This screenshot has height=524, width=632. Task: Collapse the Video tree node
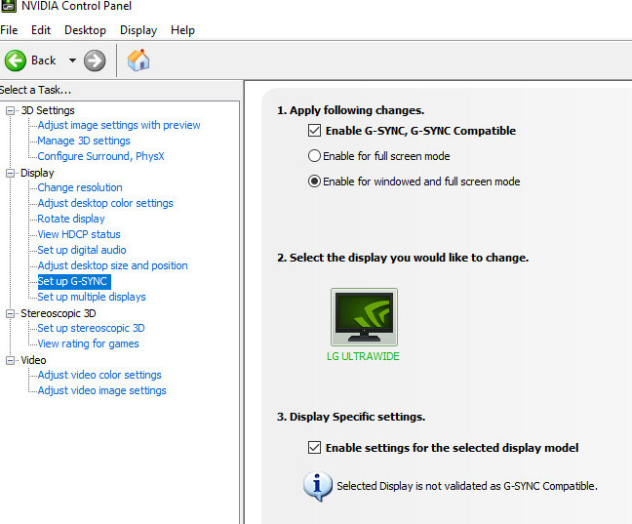pyautogui.click(x=11, y=360)
